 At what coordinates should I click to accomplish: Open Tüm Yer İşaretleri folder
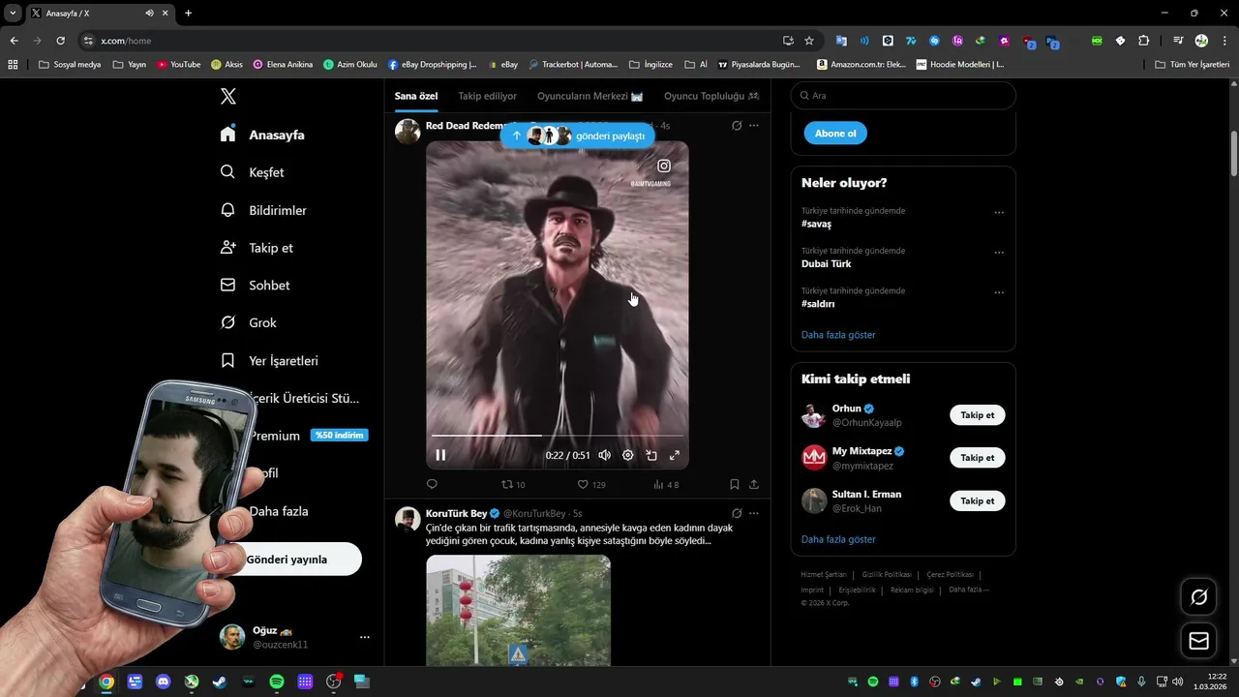pyautogui.click(x=1193, y=65)
